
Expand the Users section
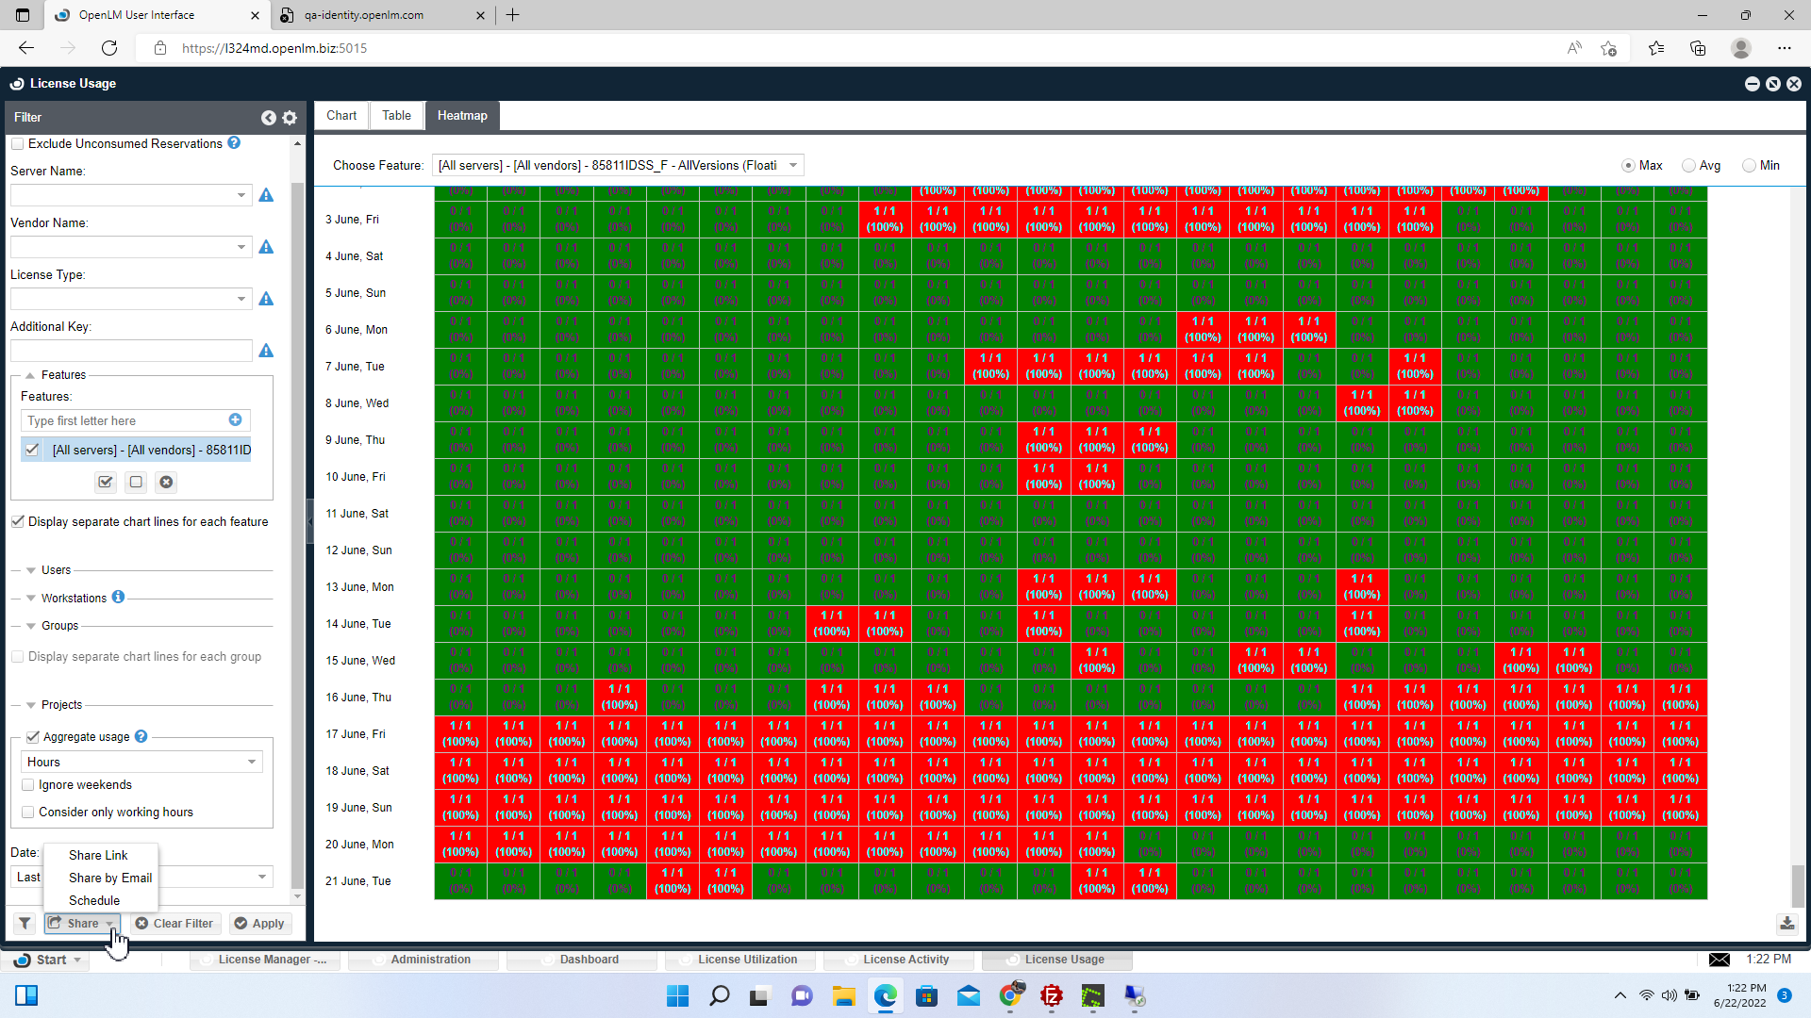point(55,570)
